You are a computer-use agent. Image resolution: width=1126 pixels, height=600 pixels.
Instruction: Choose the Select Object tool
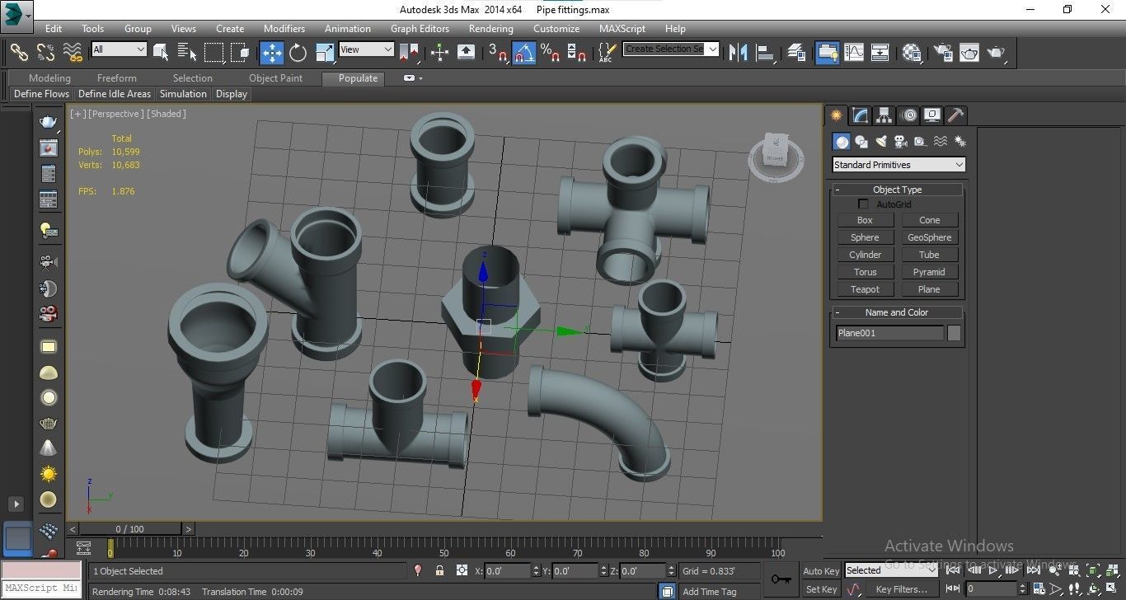click(x=161, y=52)
